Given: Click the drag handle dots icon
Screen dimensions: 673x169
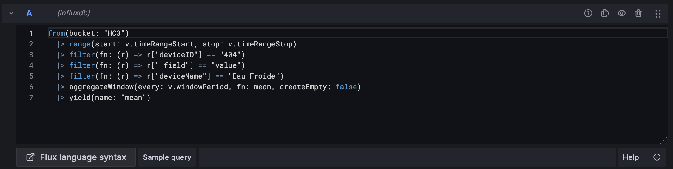Looking at the screenshot, I should tap(658, 13).
